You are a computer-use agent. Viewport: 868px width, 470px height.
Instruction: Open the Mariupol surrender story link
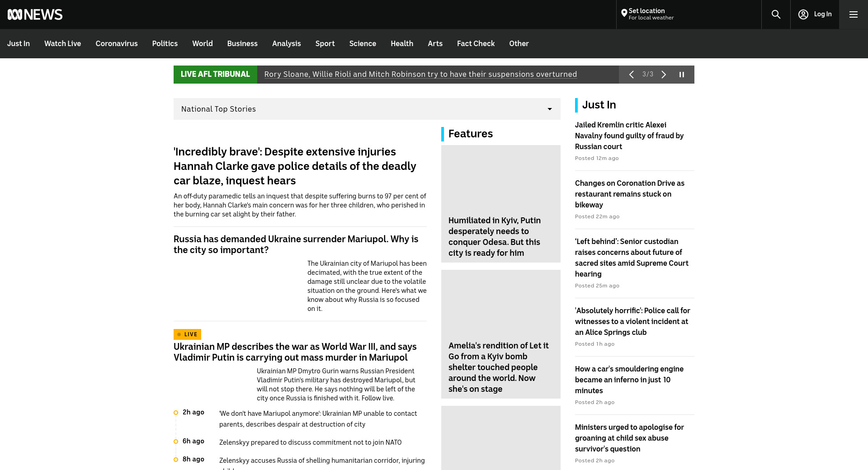[296, 244]
